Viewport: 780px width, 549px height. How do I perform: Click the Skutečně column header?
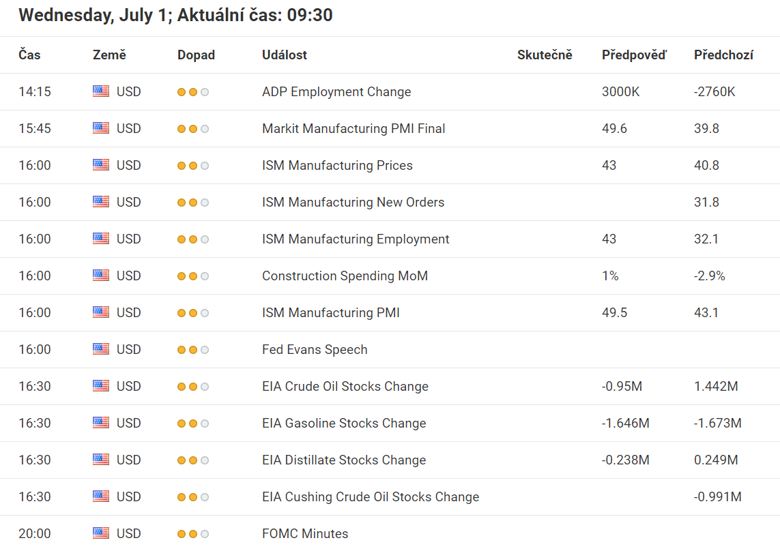point(545,55)
